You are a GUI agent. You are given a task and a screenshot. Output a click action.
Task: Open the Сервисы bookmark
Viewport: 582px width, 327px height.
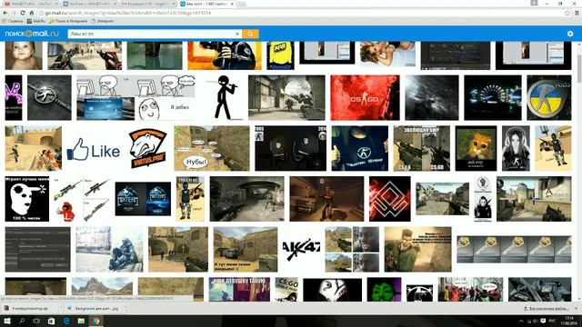click(x=12, y=21)
